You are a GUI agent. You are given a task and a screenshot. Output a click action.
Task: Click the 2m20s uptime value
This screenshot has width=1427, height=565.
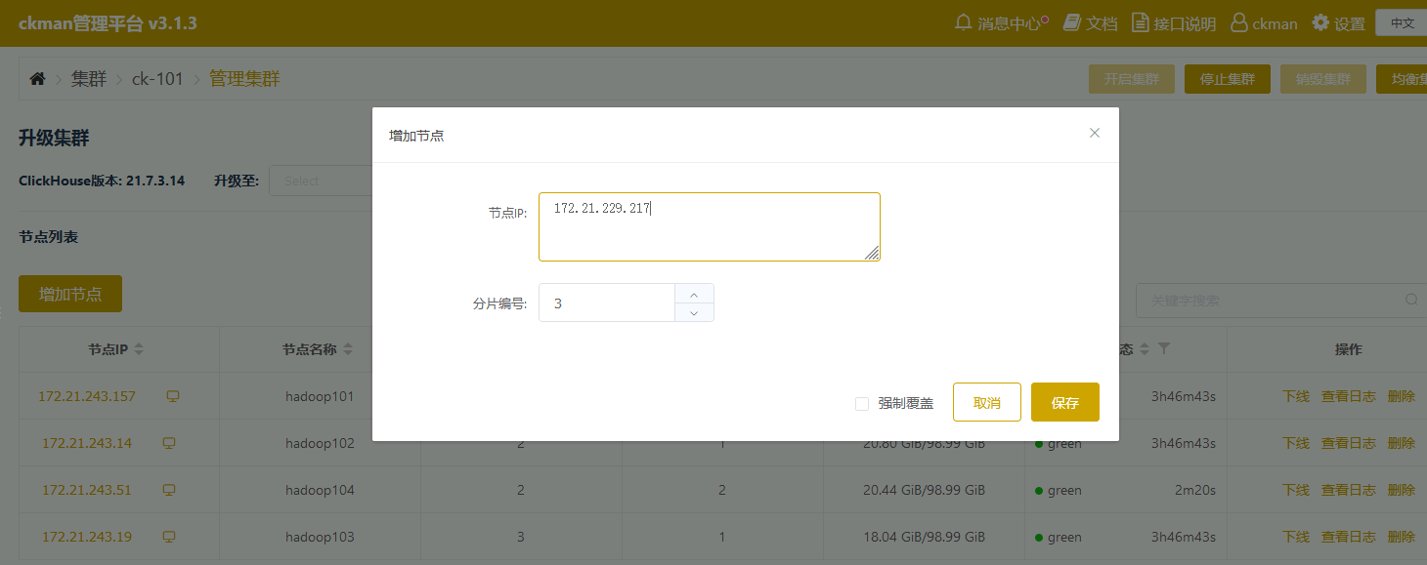[1195, 490]
